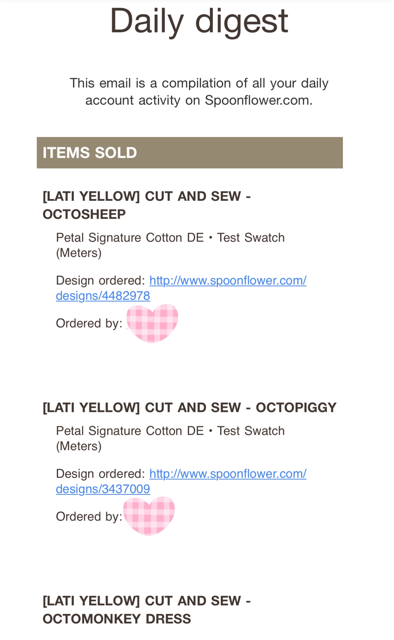Select the Octosheep item heading
Image resolution: width=394 pixels, height=640 pixels.
[147, 205]
